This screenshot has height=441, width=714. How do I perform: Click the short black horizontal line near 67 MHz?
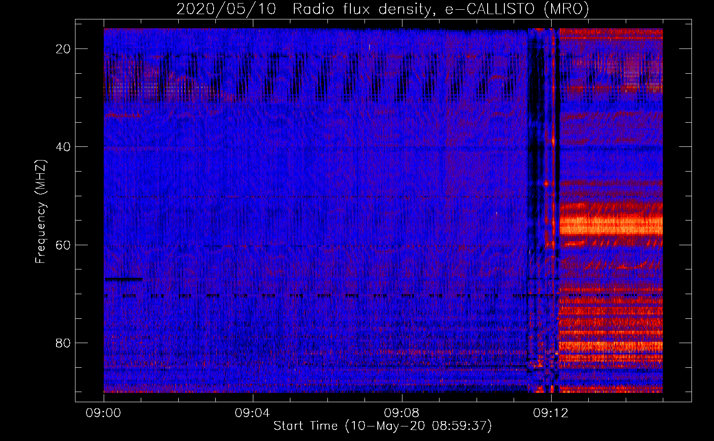pyautogui.click(x=123, y=279)
